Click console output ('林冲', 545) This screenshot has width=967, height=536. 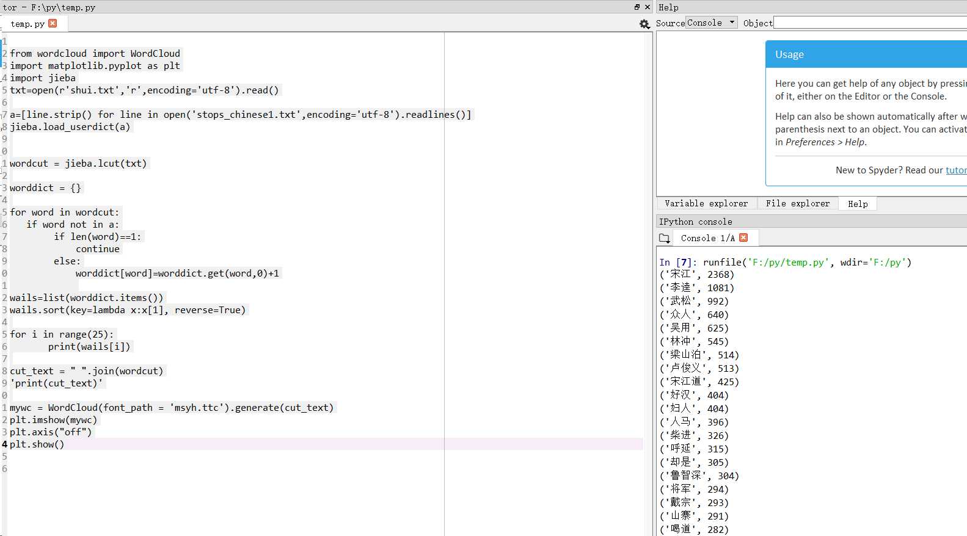(694, 342)
